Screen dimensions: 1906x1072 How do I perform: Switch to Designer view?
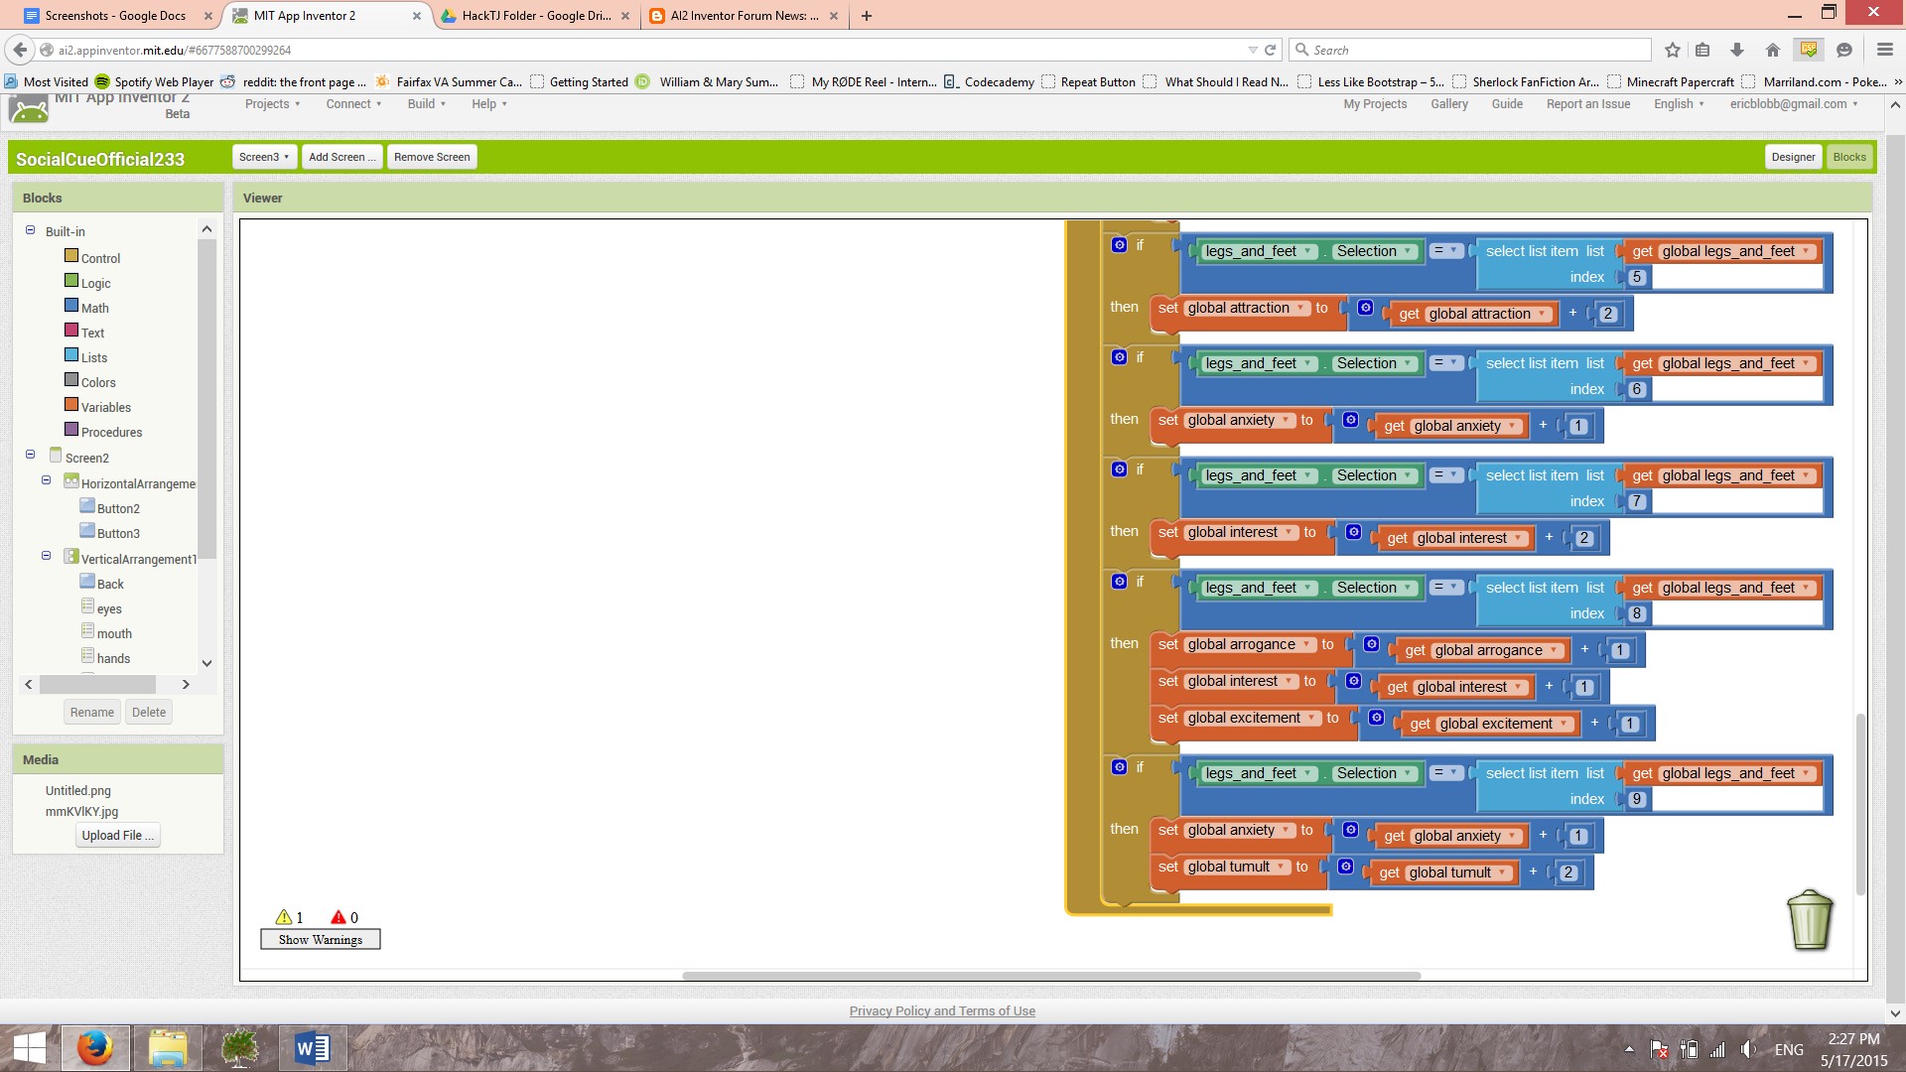point(1792,157)
